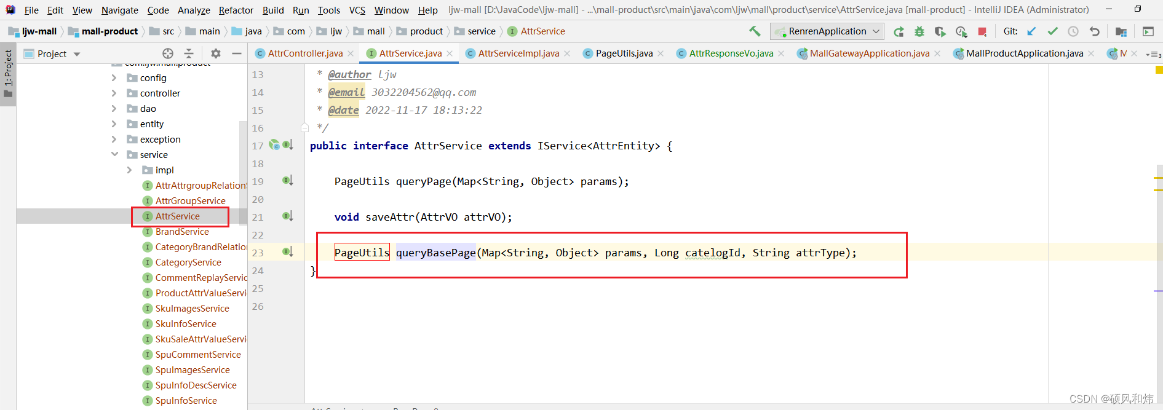This screenshot has height=410, width=1163.
Task: Expand the config folder
Action: point(114,77)
